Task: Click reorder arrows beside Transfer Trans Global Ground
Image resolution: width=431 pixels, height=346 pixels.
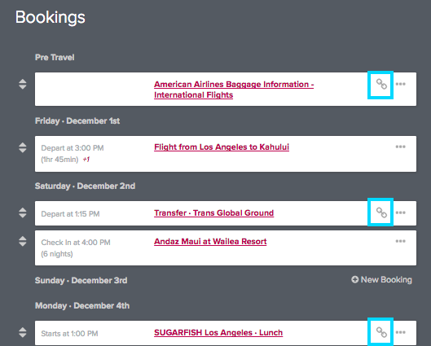Action: (x=23, y=212)
